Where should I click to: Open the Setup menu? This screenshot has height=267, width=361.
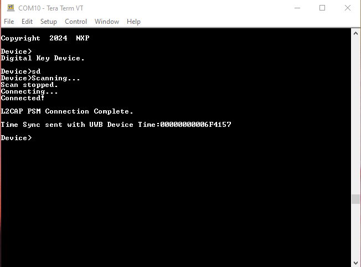(x=49, y=22)
